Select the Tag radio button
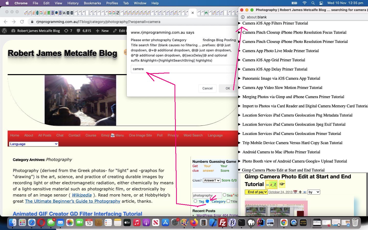 [195, 201]
